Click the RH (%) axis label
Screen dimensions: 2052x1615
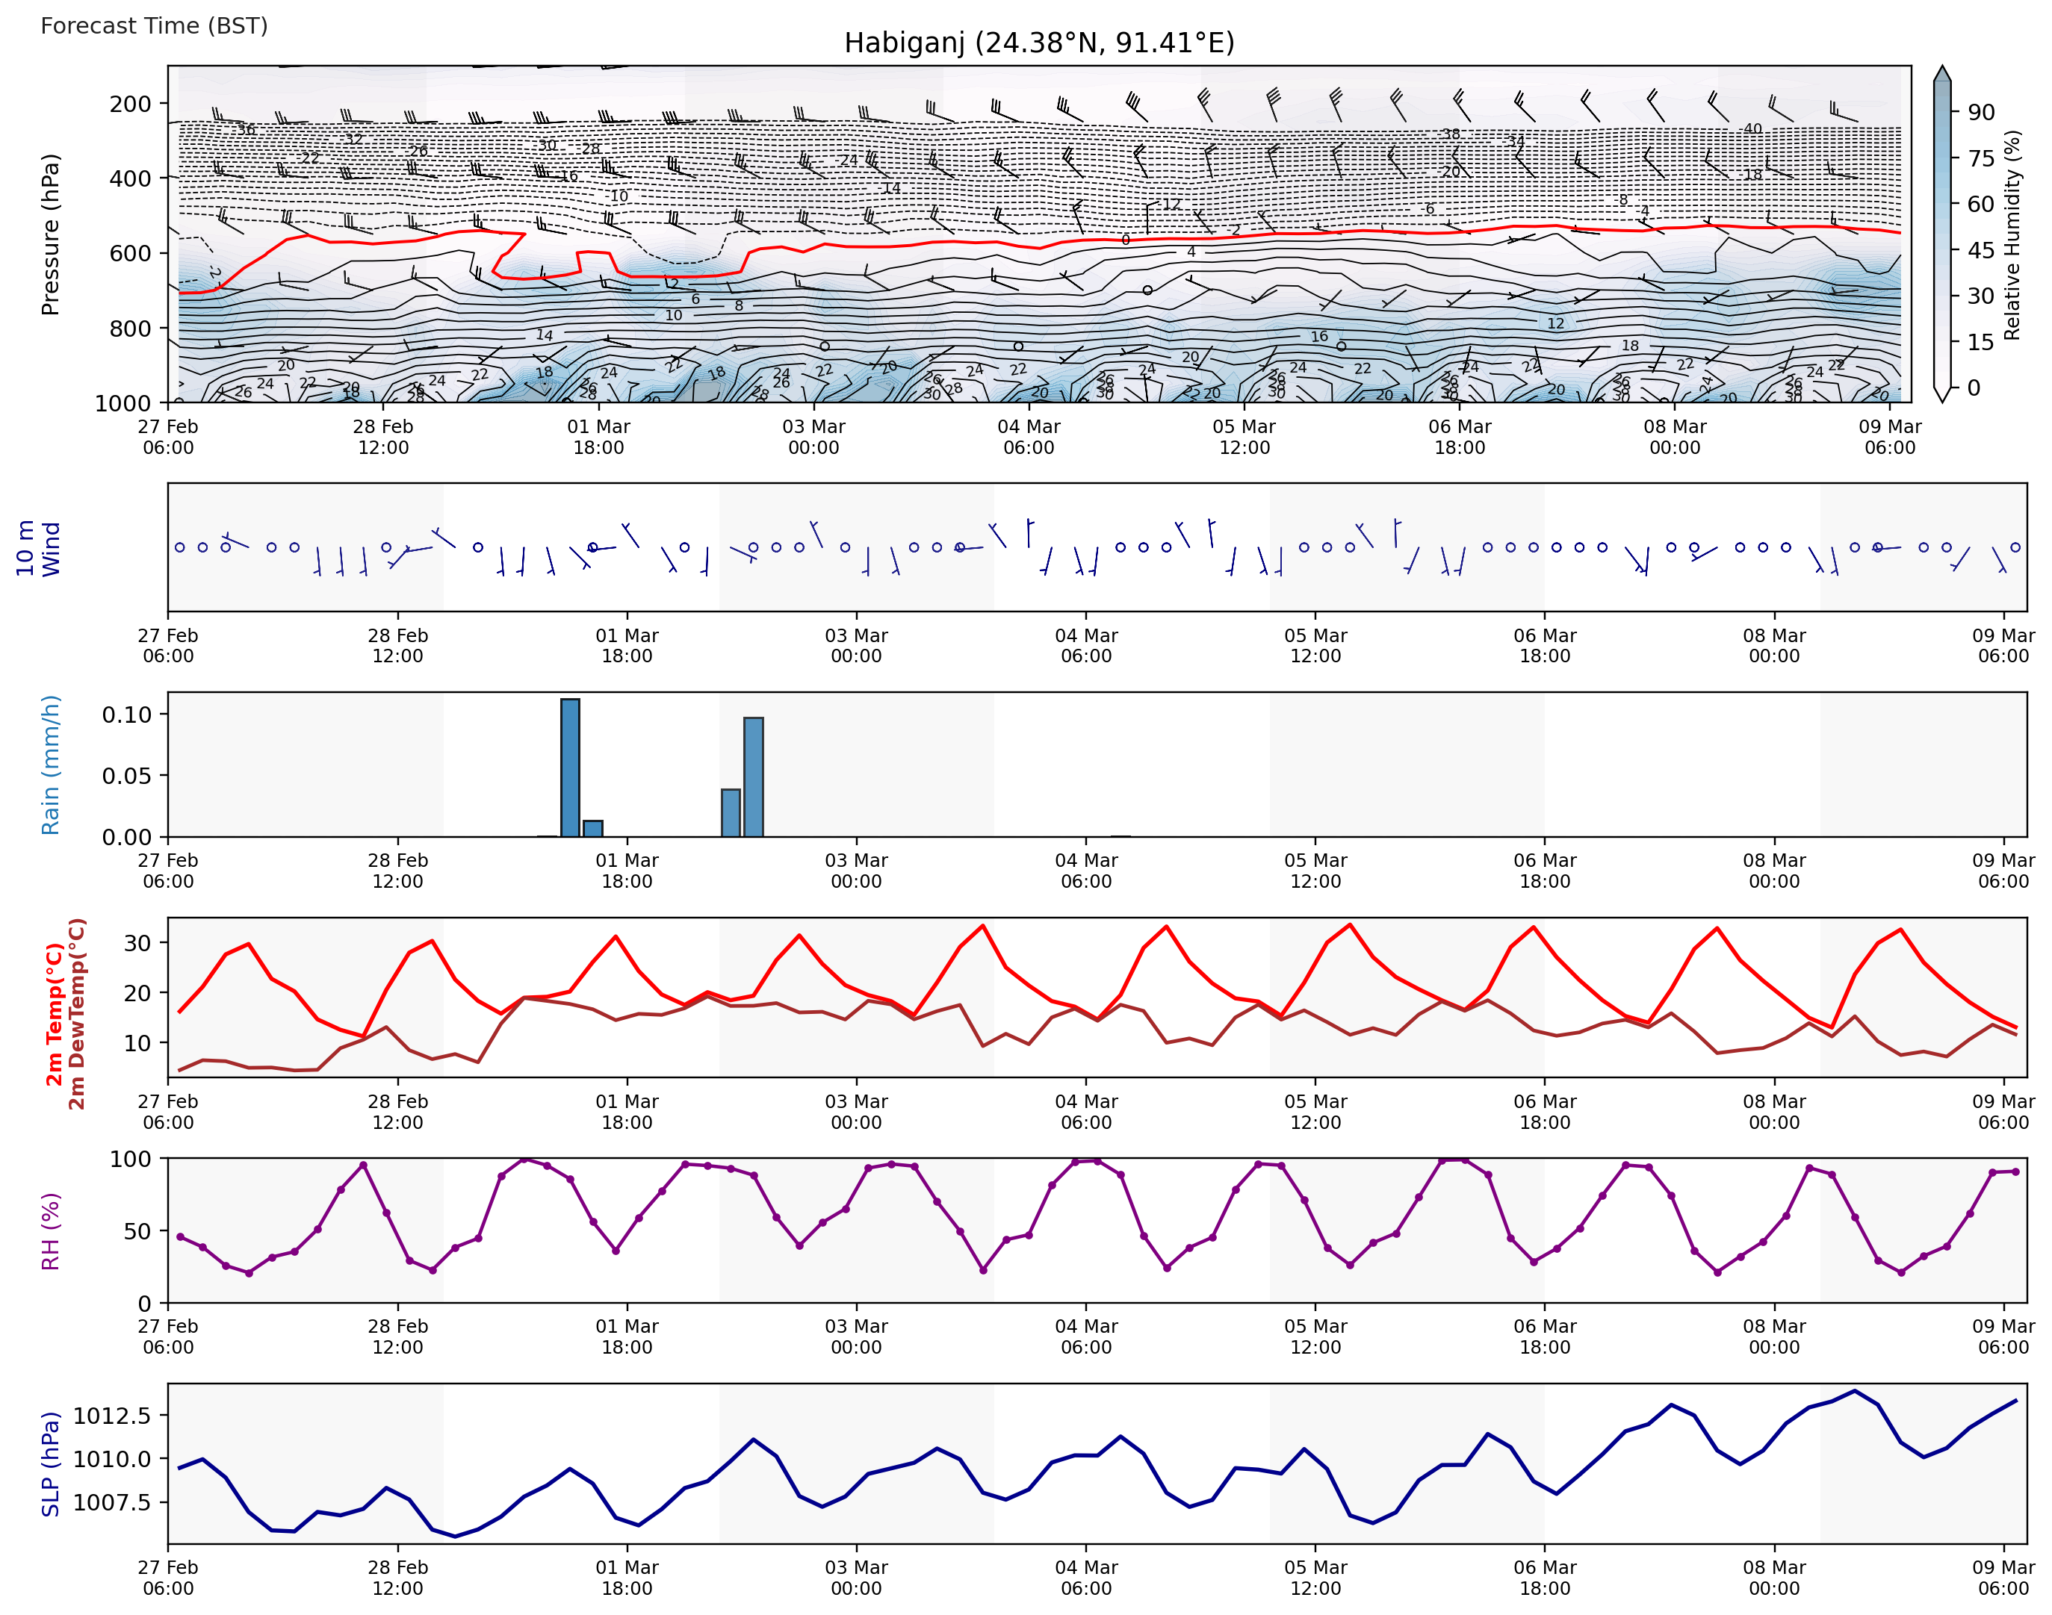coord(50,1231)
